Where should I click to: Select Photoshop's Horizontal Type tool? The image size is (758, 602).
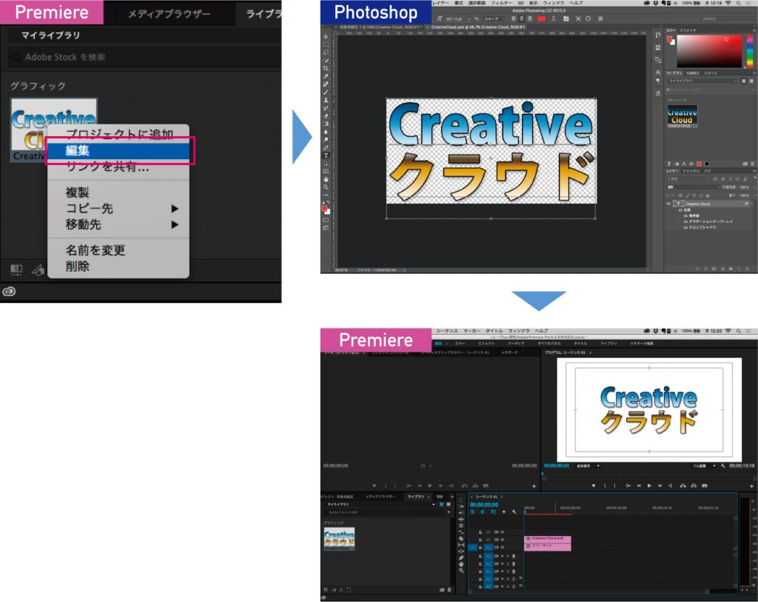coord(326,155)
